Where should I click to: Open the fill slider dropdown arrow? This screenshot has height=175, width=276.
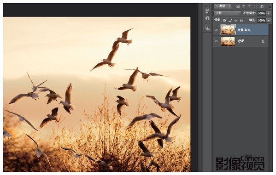tap(269, 20)
